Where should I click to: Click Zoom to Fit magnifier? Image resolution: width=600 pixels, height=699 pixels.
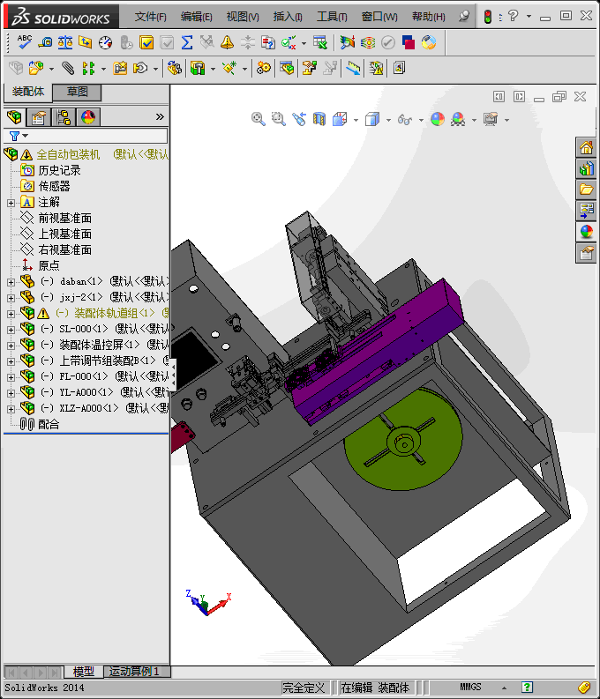click(258, 119)
